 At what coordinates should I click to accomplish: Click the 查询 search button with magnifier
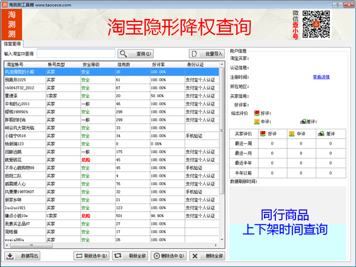click(135, 54)
